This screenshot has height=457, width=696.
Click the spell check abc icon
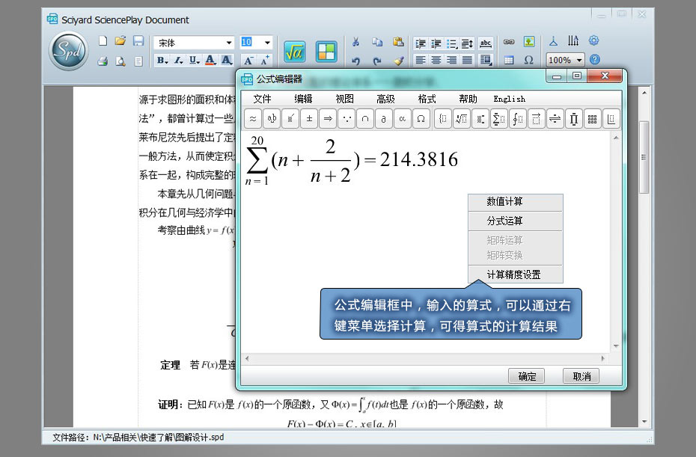[486, 43]
